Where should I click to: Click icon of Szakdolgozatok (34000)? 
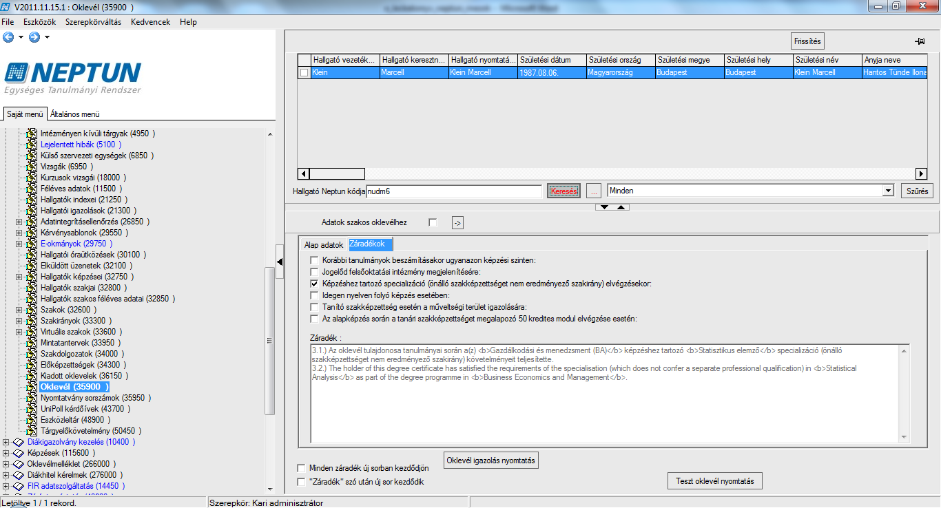(x=32, y=354)
